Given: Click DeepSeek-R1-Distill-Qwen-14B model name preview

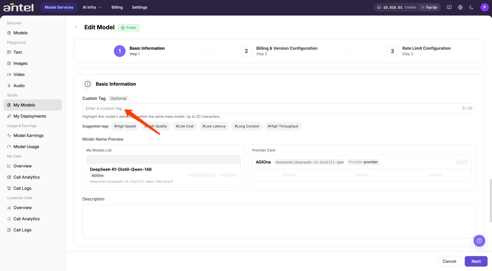Looking at the screenshot, I should 121,170.
